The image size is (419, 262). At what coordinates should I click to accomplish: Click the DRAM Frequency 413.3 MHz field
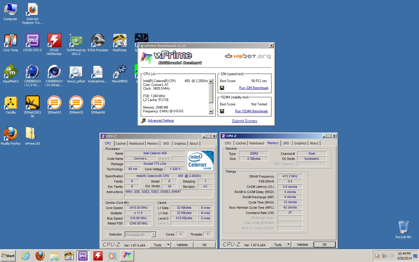pos(290,176)
